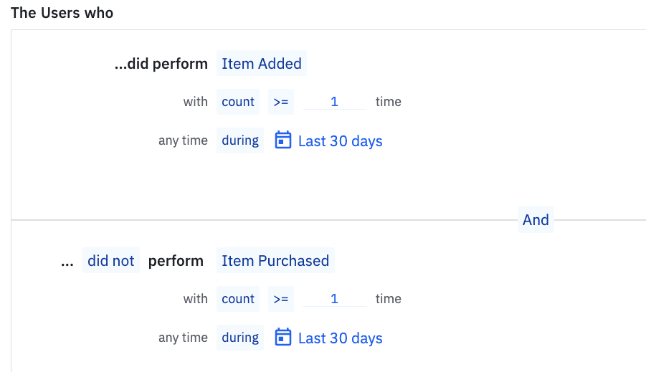
Task: Click "any time" label in Item Purchased condition
Action: [x=183, y=338]
